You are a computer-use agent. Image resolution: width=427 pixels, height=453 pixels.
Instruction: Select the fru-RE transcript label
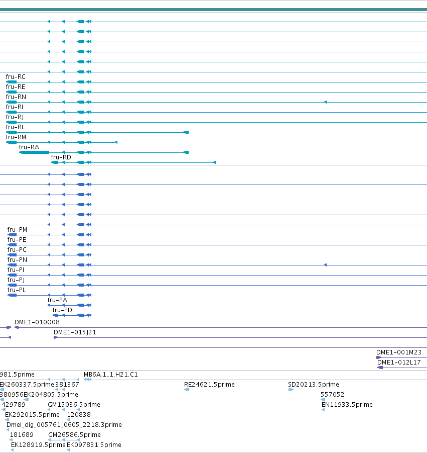click(16, 87)
